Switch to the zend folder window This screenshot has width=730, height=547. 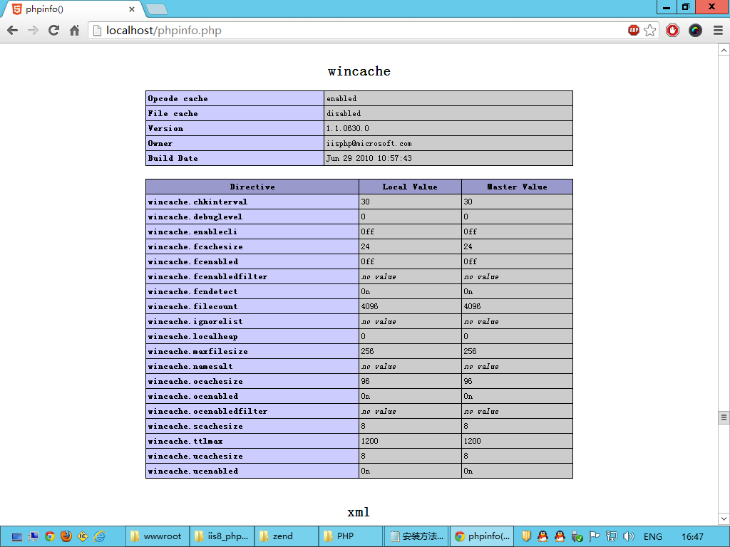pos(287,536)
